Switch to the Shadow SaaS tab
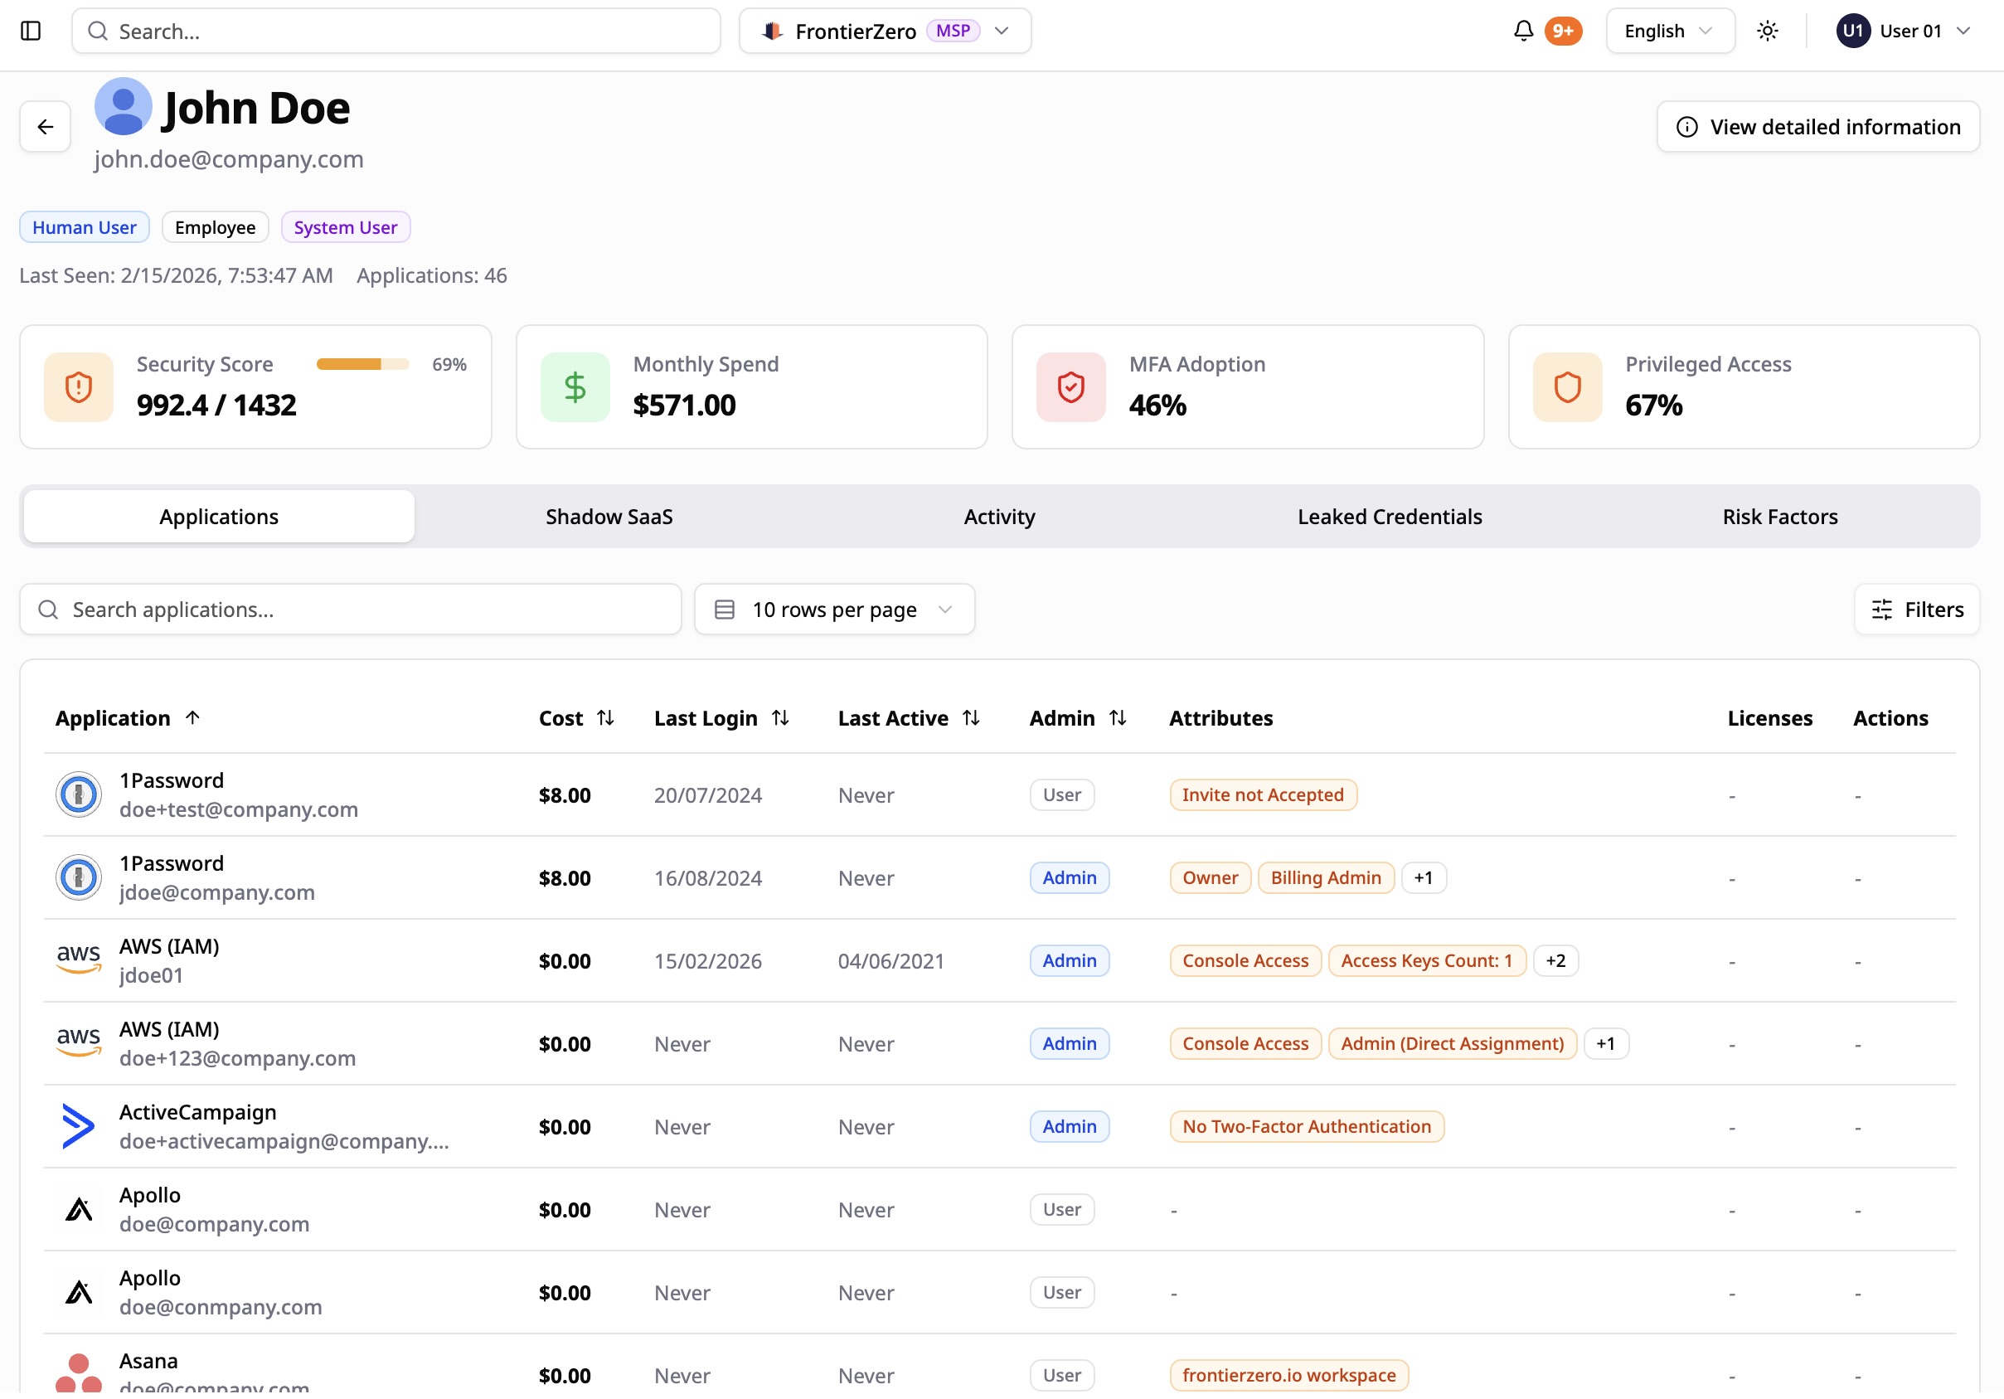This screenshot has width=2004, height=1399. coord(609,517)
